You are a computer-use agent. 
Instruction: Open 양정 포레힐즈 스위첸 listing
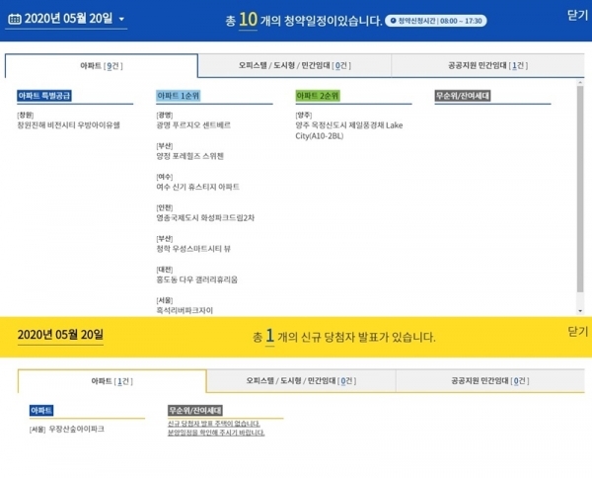pyautogui.click(x=189, y=156)
